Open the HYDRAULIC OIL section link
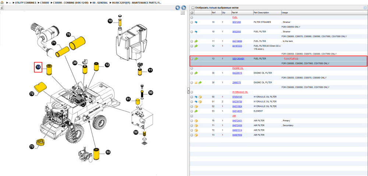Screen dimensions: 368x176 click(x=240, y=92)
